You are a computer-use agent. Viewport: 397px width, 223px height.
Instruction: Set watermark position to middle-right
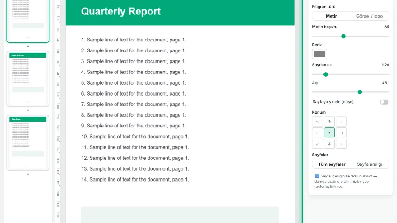(342, 133)
